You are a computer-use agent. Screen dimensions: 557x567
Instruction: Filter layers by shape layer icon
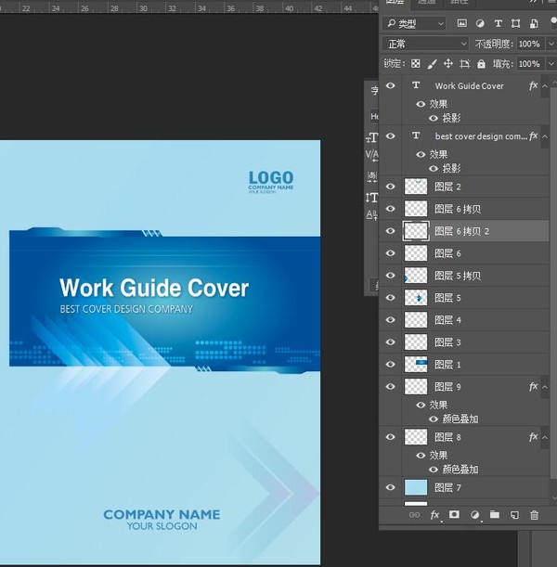[x=516, y=23]
